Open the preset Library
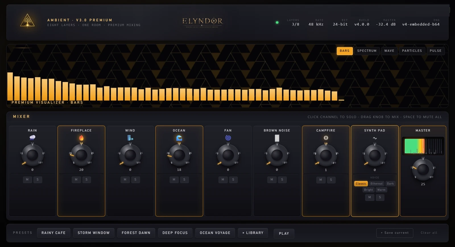This screenshot has width=455, height=247. coord(253,233)
